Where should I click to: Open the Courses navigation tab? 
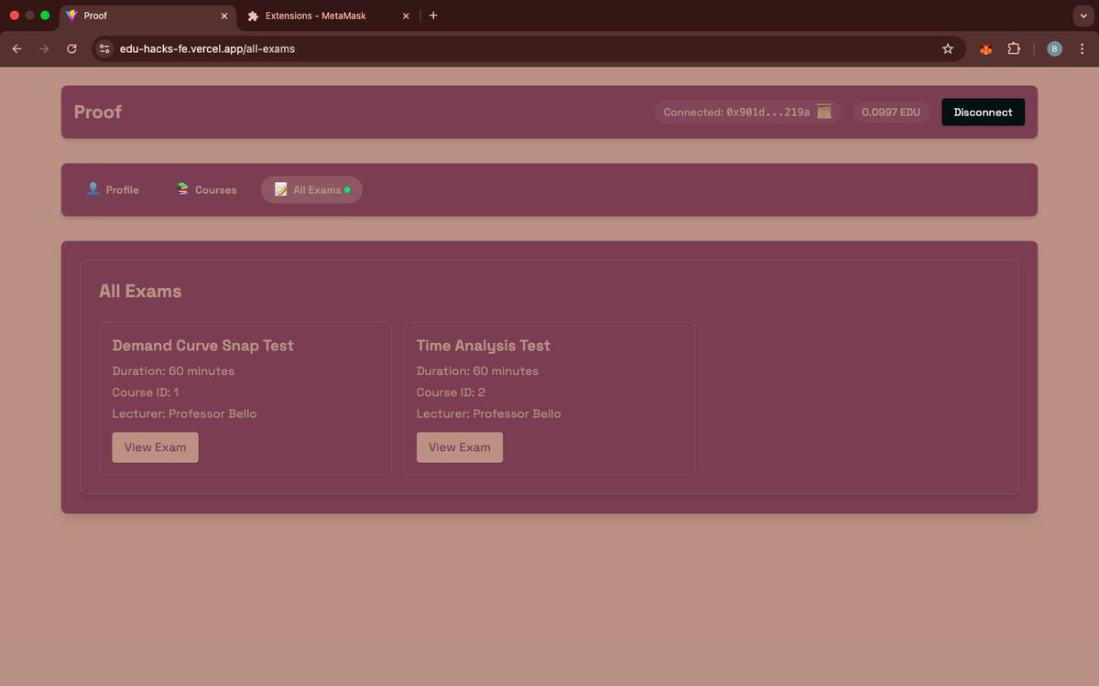pos(206,189)
